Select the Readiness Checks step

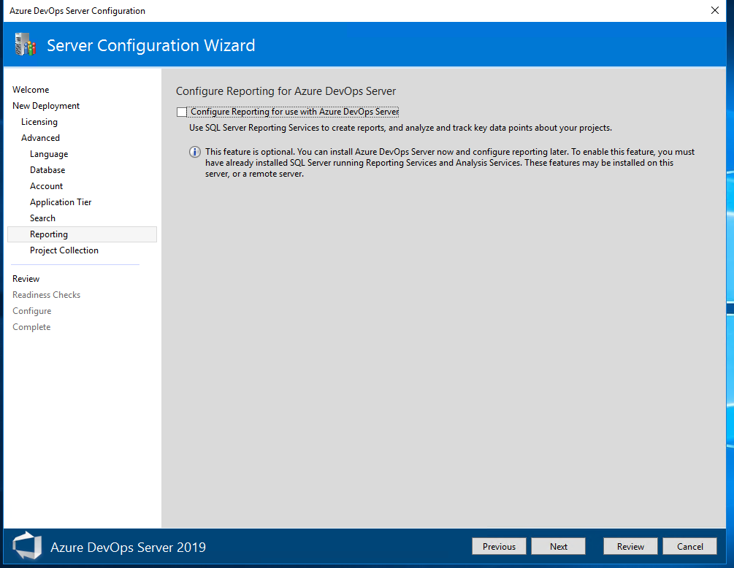tap(46, 295)
